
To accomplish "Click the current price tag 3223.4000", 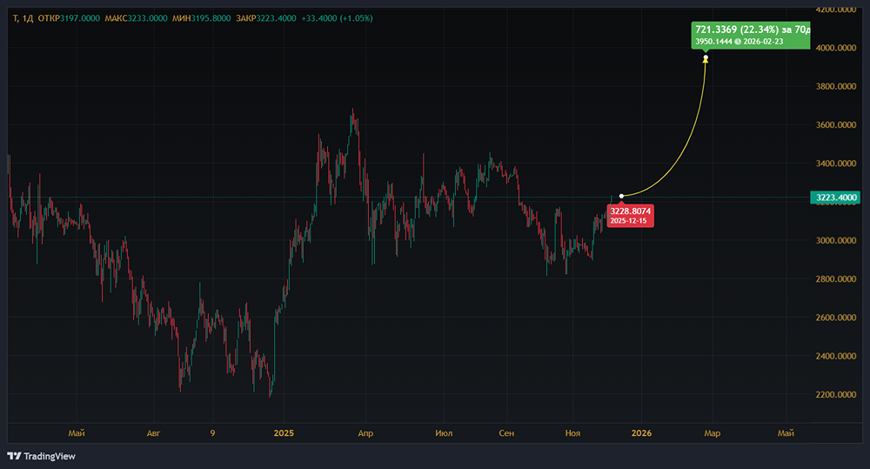I will [x=836, y=198].
